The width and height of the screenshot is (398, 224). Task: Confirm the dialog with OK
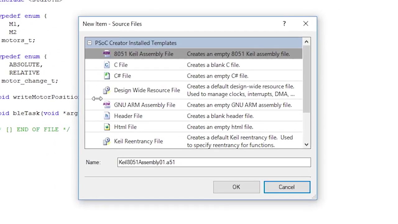click(236, 187)
